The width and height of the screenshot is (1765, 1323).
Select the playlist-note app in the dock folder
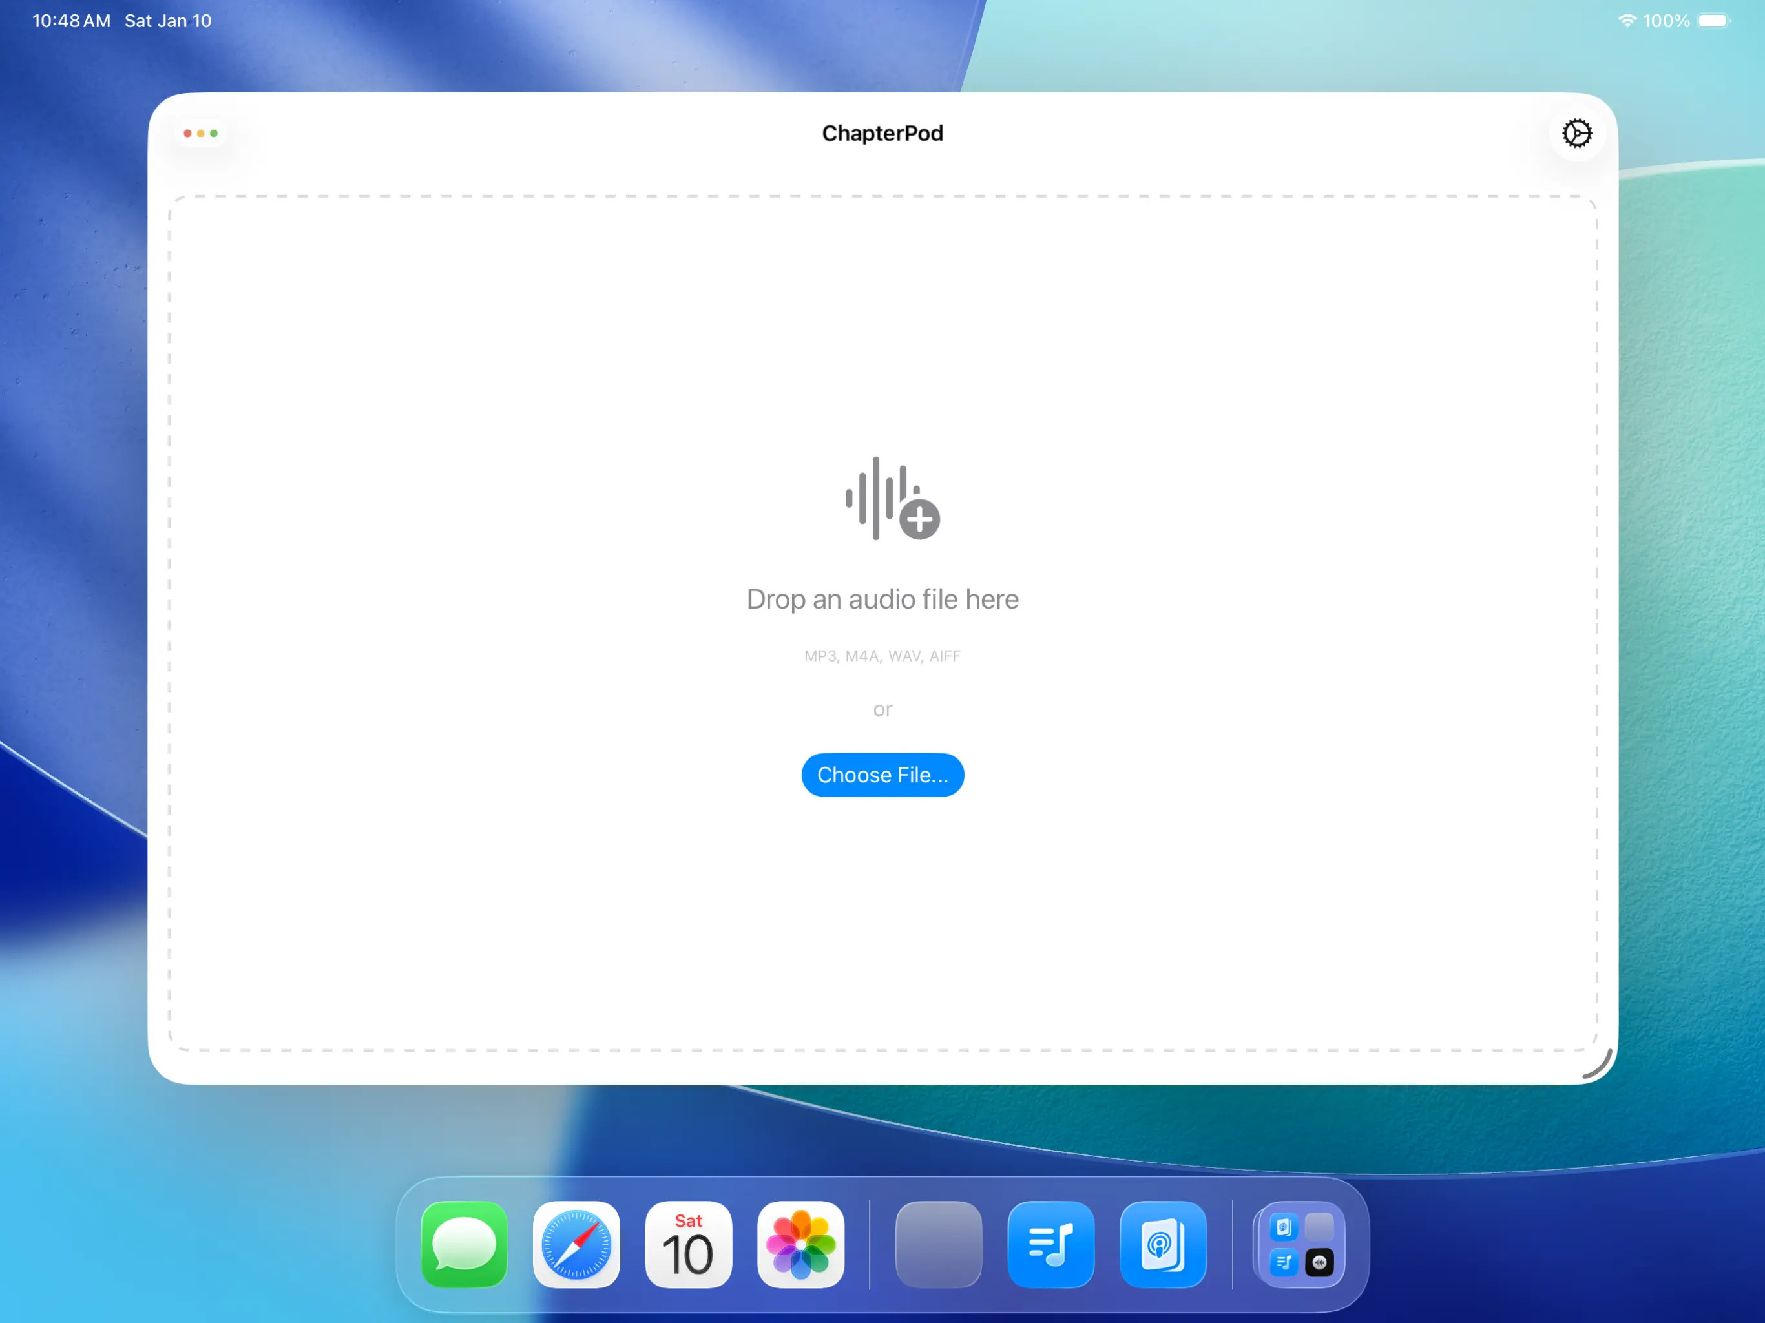pos(1284,1262)
